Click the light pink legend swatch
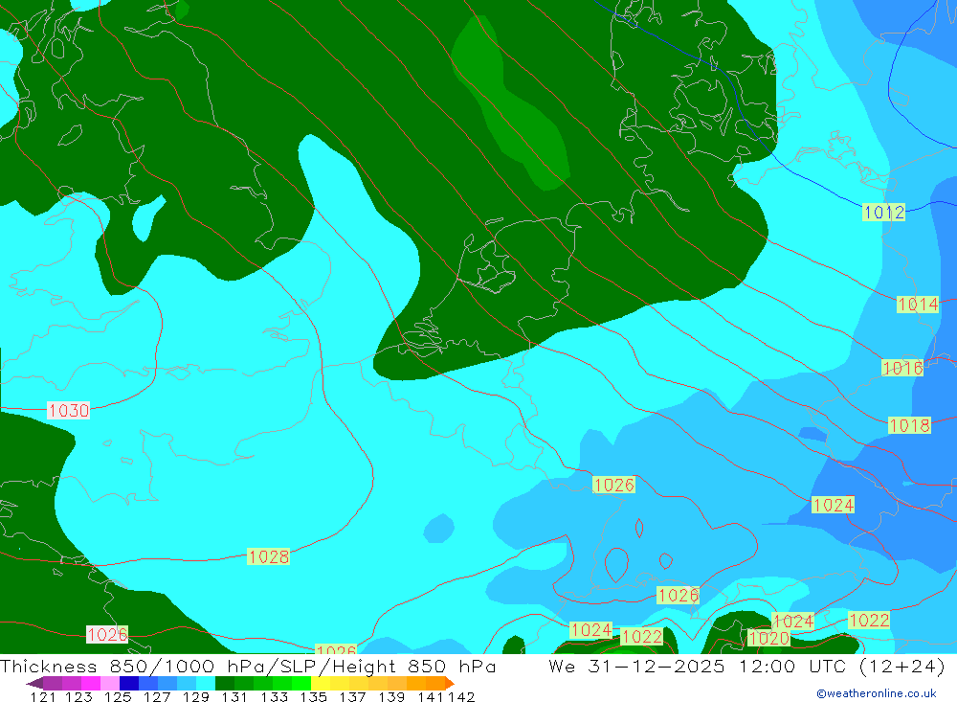 click(x=109, y=683)
